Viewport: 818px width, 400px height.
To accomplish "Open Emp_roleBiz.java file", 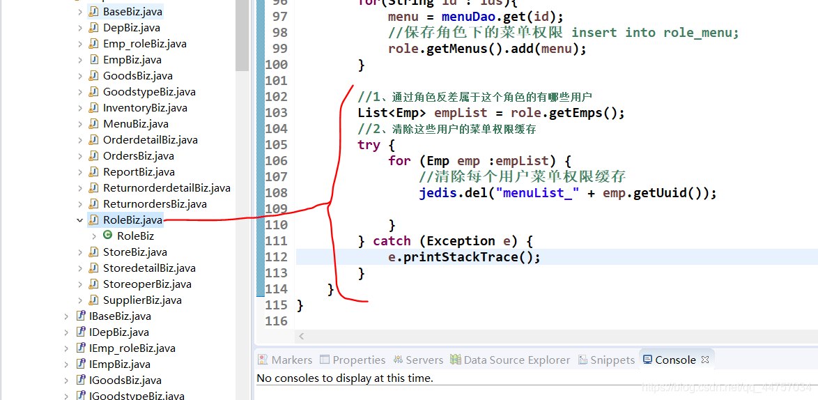I will (x=144, y=44).
